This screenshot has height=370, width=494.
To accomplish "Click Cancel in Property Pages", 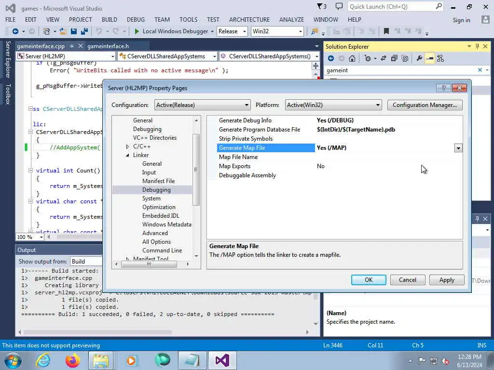I will tap(408, 280).
